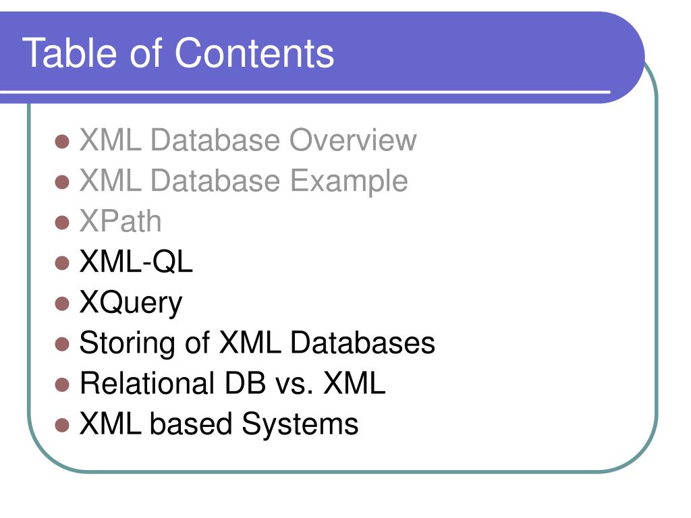691x518 pixels.
Task: Click bullet beside Relational DB vs. XML
Action: tap(62, 385)
